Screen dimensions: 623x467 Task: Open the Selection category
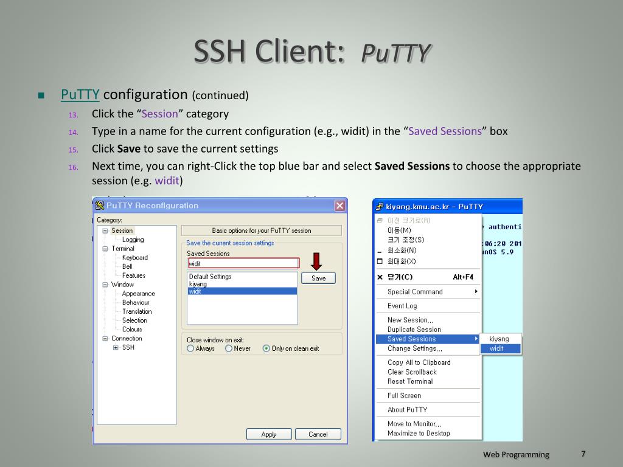(x=134, y=320)
